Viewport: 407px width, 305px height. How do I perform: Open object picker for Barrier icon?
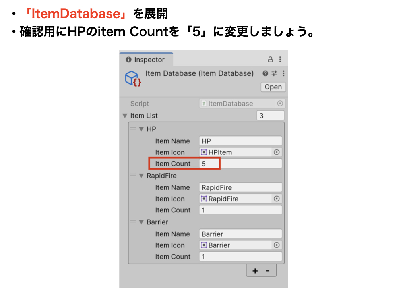tap(277, 245)
